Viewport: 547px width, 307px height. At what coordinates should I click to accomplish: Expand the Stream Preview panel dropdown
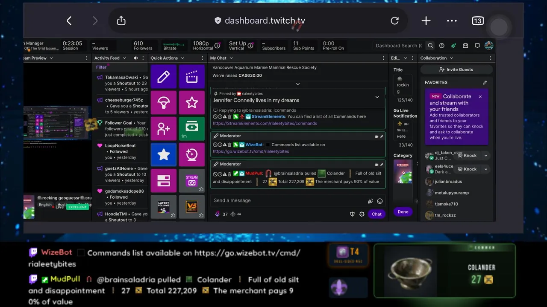[51, 58]
